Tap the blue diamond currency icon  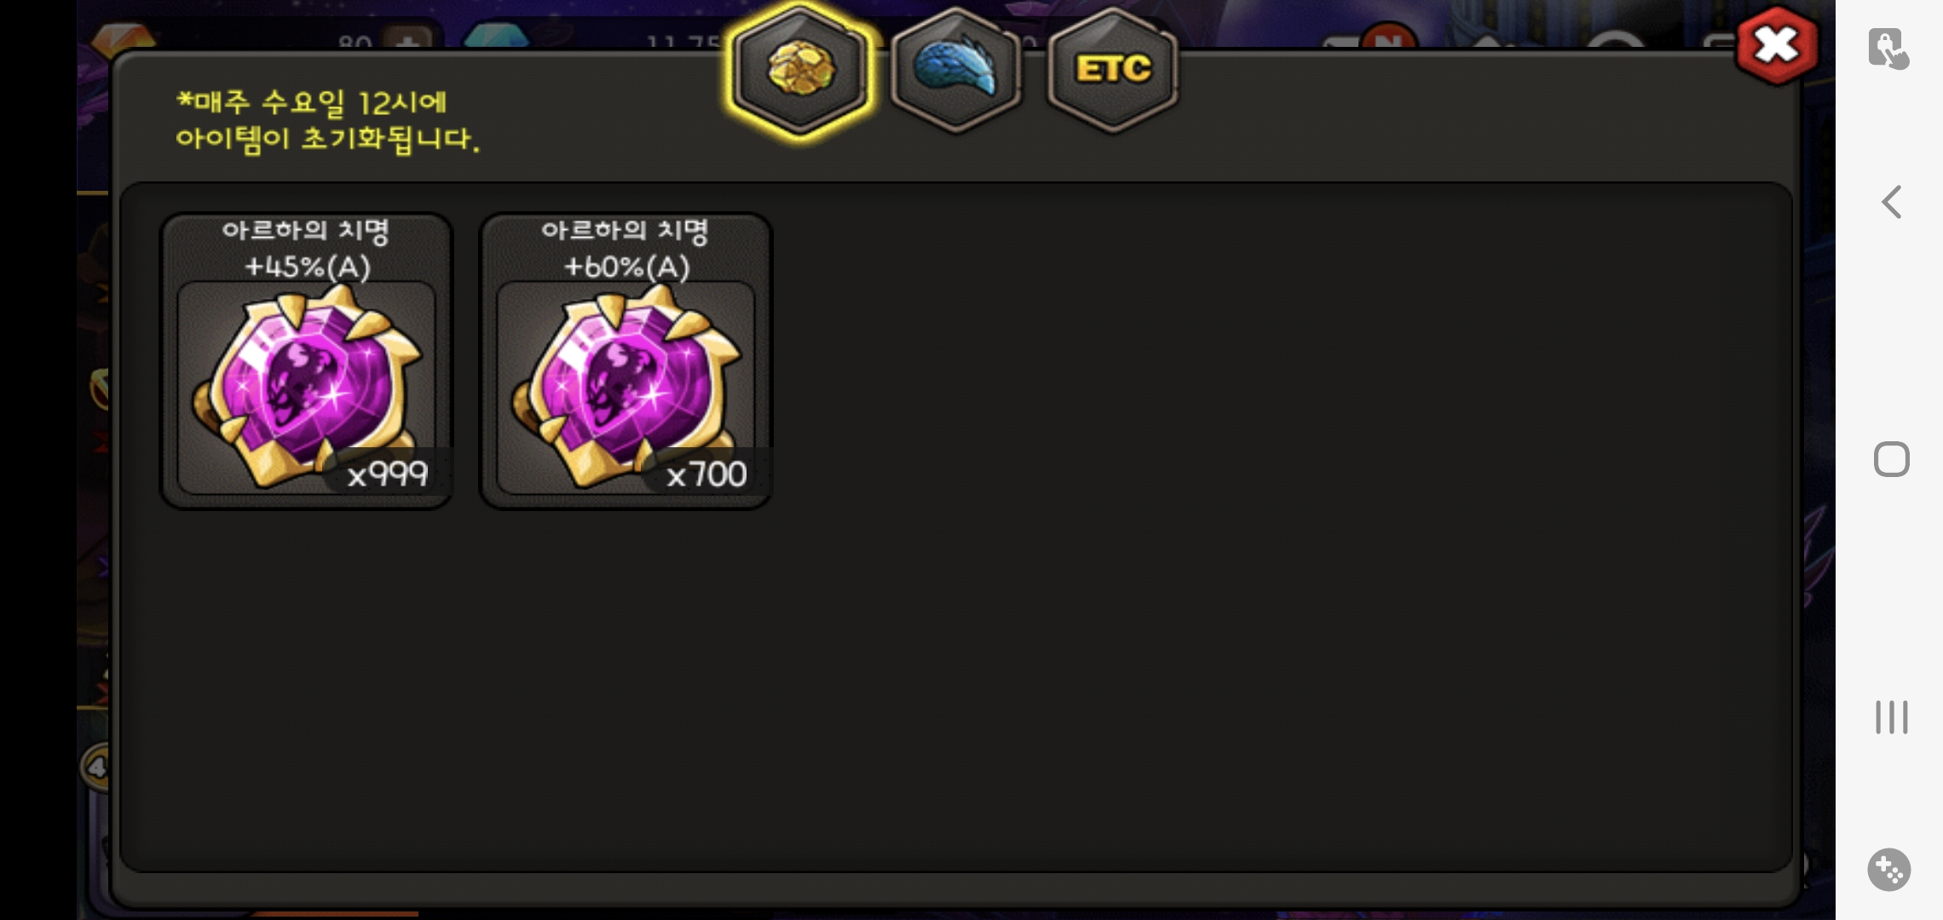coord(496,38)
